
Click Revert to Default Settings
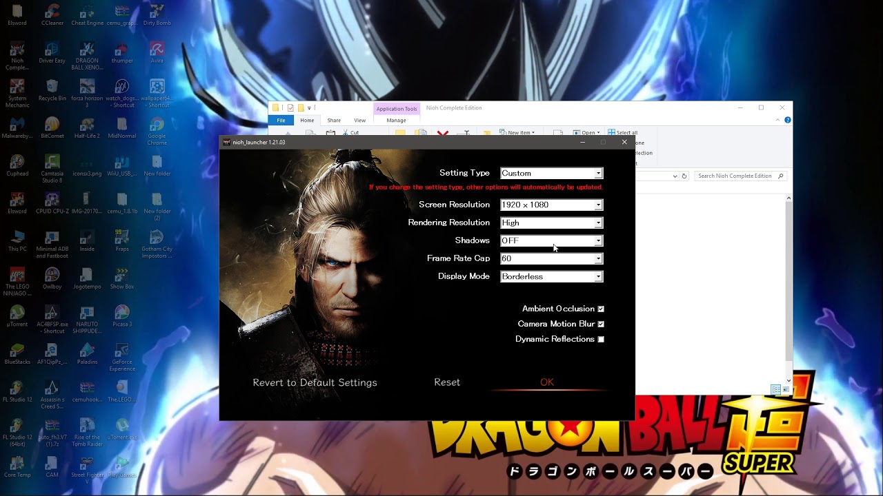(x=315, y=382)
